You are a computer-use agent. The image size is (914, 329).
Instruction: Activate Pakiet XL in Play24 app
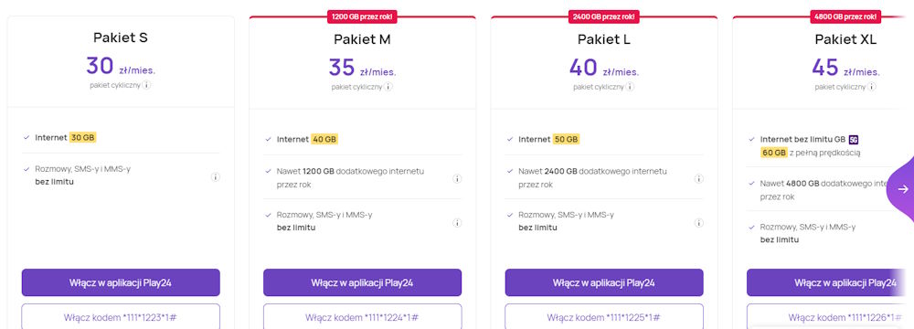coord(830,282)
